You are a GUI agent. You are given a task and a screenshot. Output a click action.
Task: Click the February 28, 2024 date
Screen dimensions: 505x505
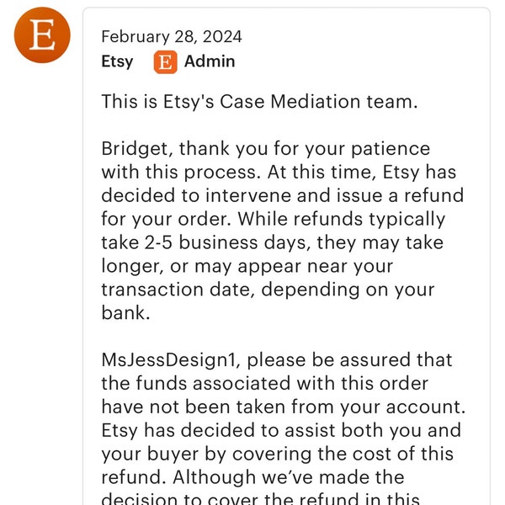[172, 37]
